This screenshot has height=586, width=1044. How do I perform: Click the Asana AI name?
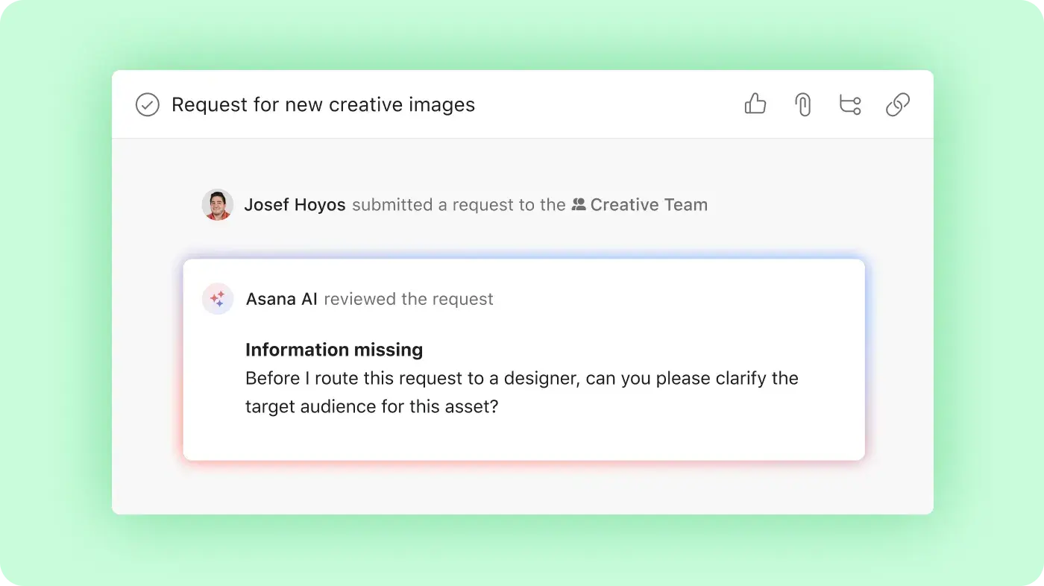click(x=282, y=299)
